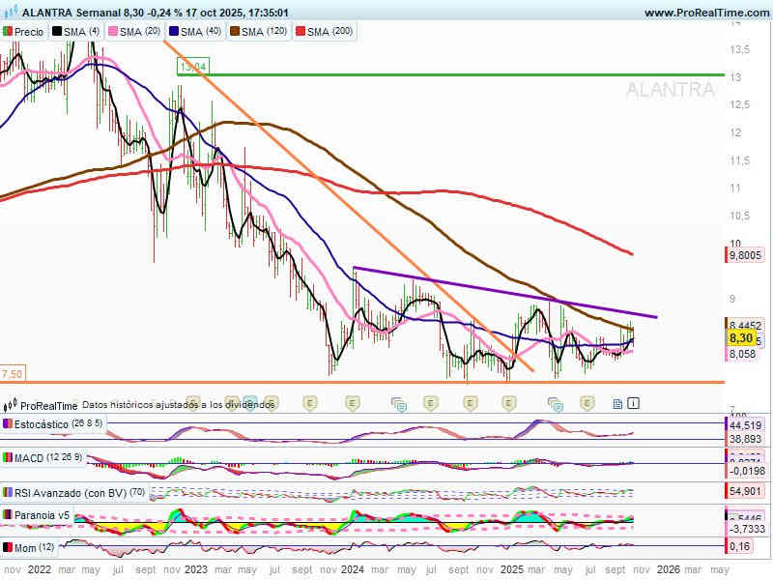Click the chart icon beside the ALANTRA title

[x=10, y=13]
